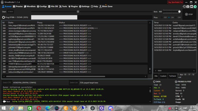Open the Plugins section

[73, 6]
